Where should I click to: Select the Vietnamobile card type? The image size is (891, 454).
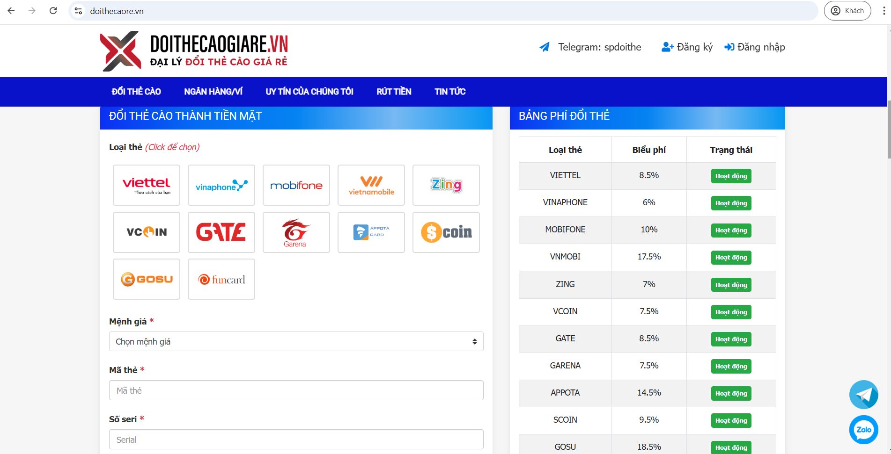(x=371, y=185)
